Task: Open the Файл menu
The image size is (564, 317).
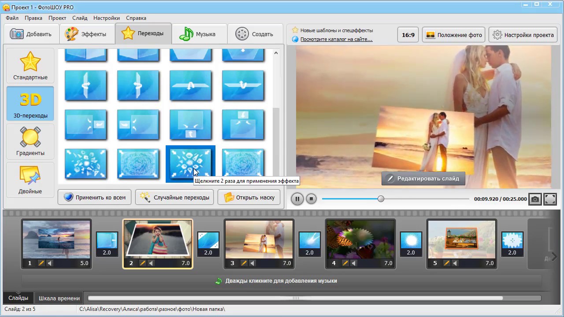Action: [12, 18]
